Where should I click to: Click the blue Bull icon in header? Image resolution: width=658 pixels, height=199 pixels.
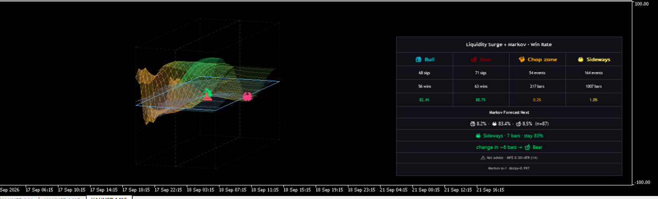click(418, 59)
